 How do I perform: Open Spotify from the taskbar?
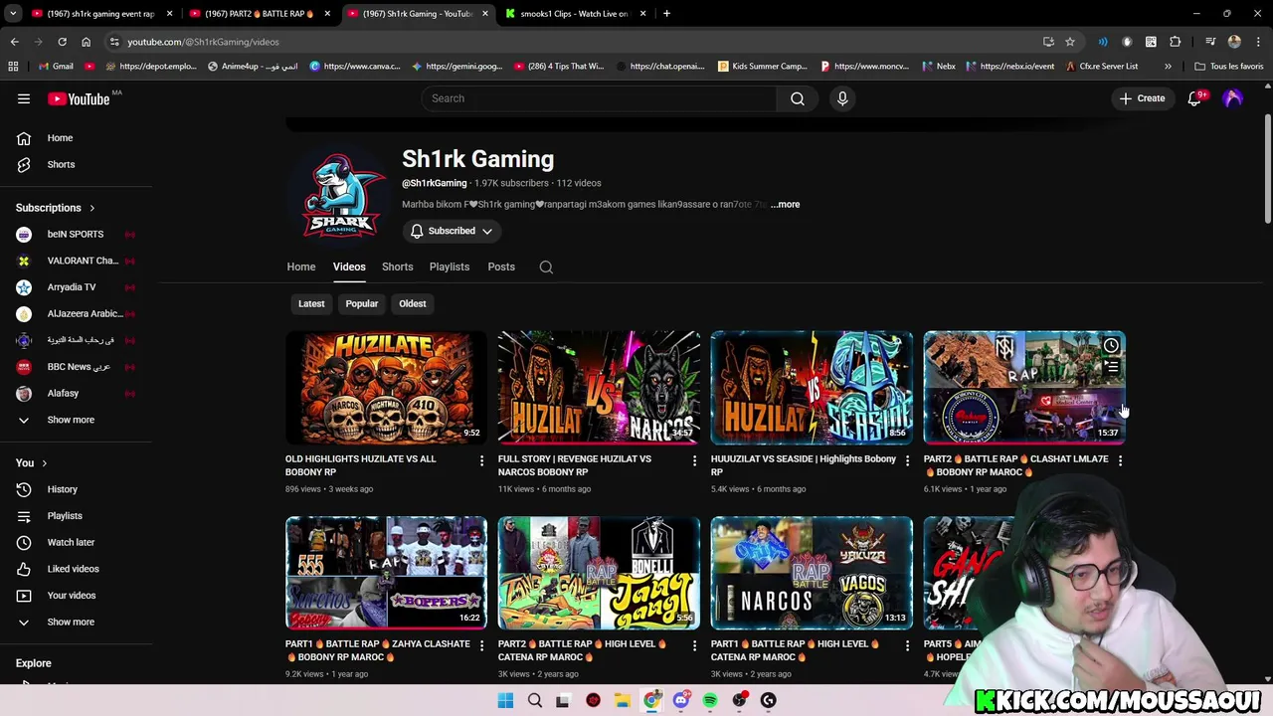pyautogui.click(x=710, y=700)
